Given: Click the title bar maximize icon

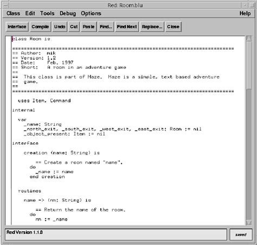Looking at the screenshot, I should coord(252,5).
